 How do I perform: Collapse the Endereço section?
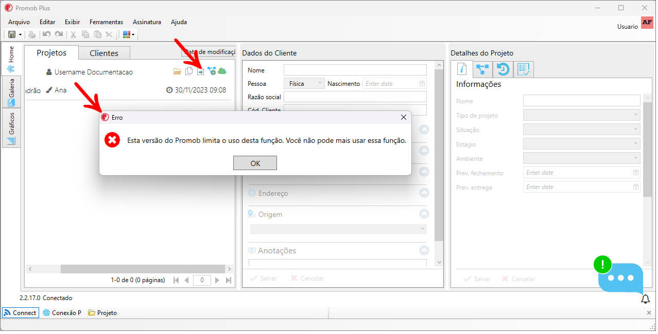[x=424, y=193]
